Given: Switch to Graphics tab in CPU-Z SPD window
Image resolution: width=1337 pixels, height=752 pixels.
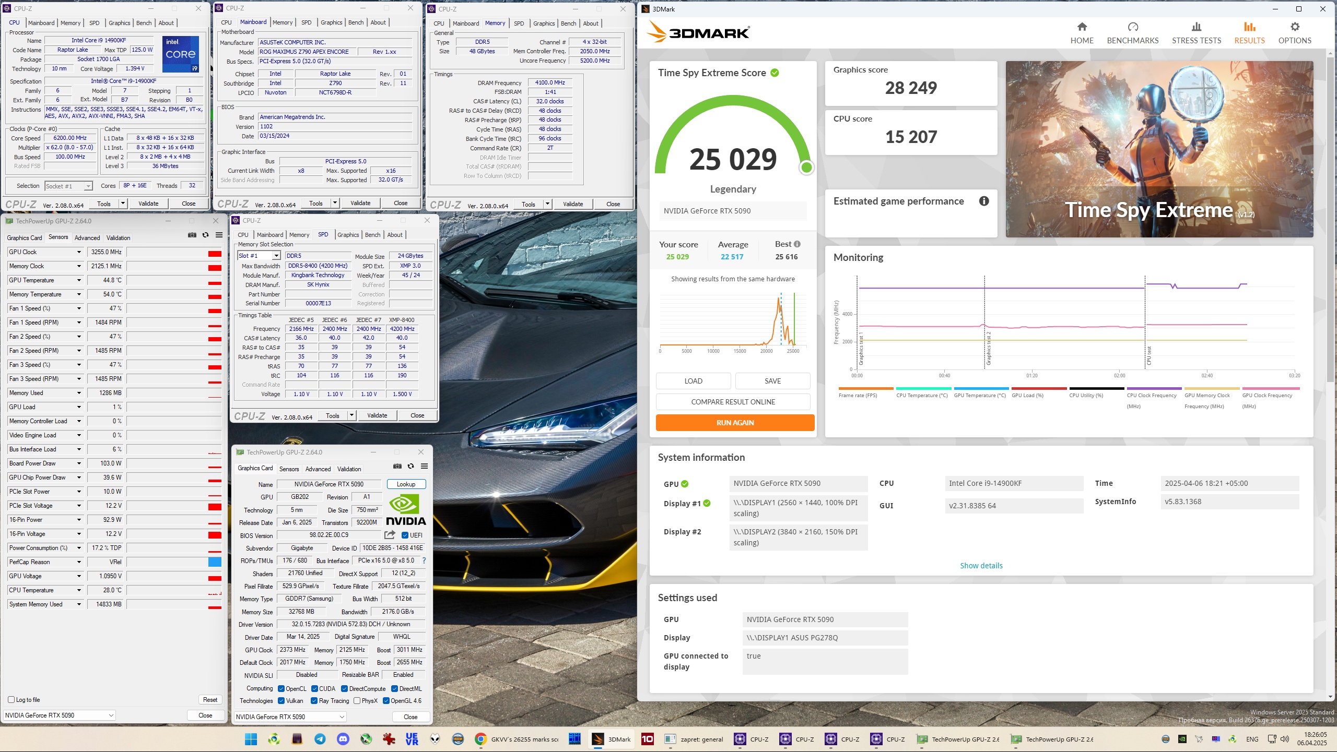Looking at the screenshot, I should tap(348, 235).
